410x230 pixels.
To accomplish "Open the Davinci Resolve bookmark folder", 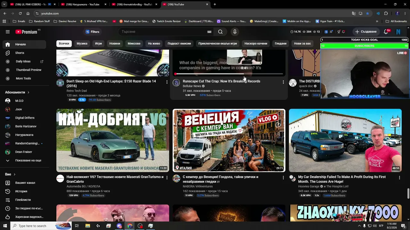I will click(x=65, y=21).
